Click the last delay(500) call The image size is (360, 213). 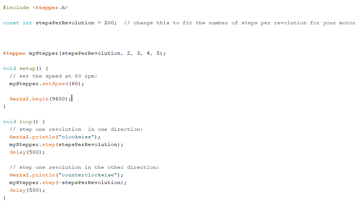point(27,190)
